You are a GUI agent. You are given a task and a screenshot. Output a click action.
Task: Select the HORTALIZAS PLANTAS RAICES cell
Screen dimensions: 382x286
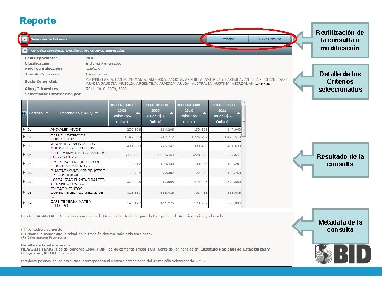click(x=79, y=182)
